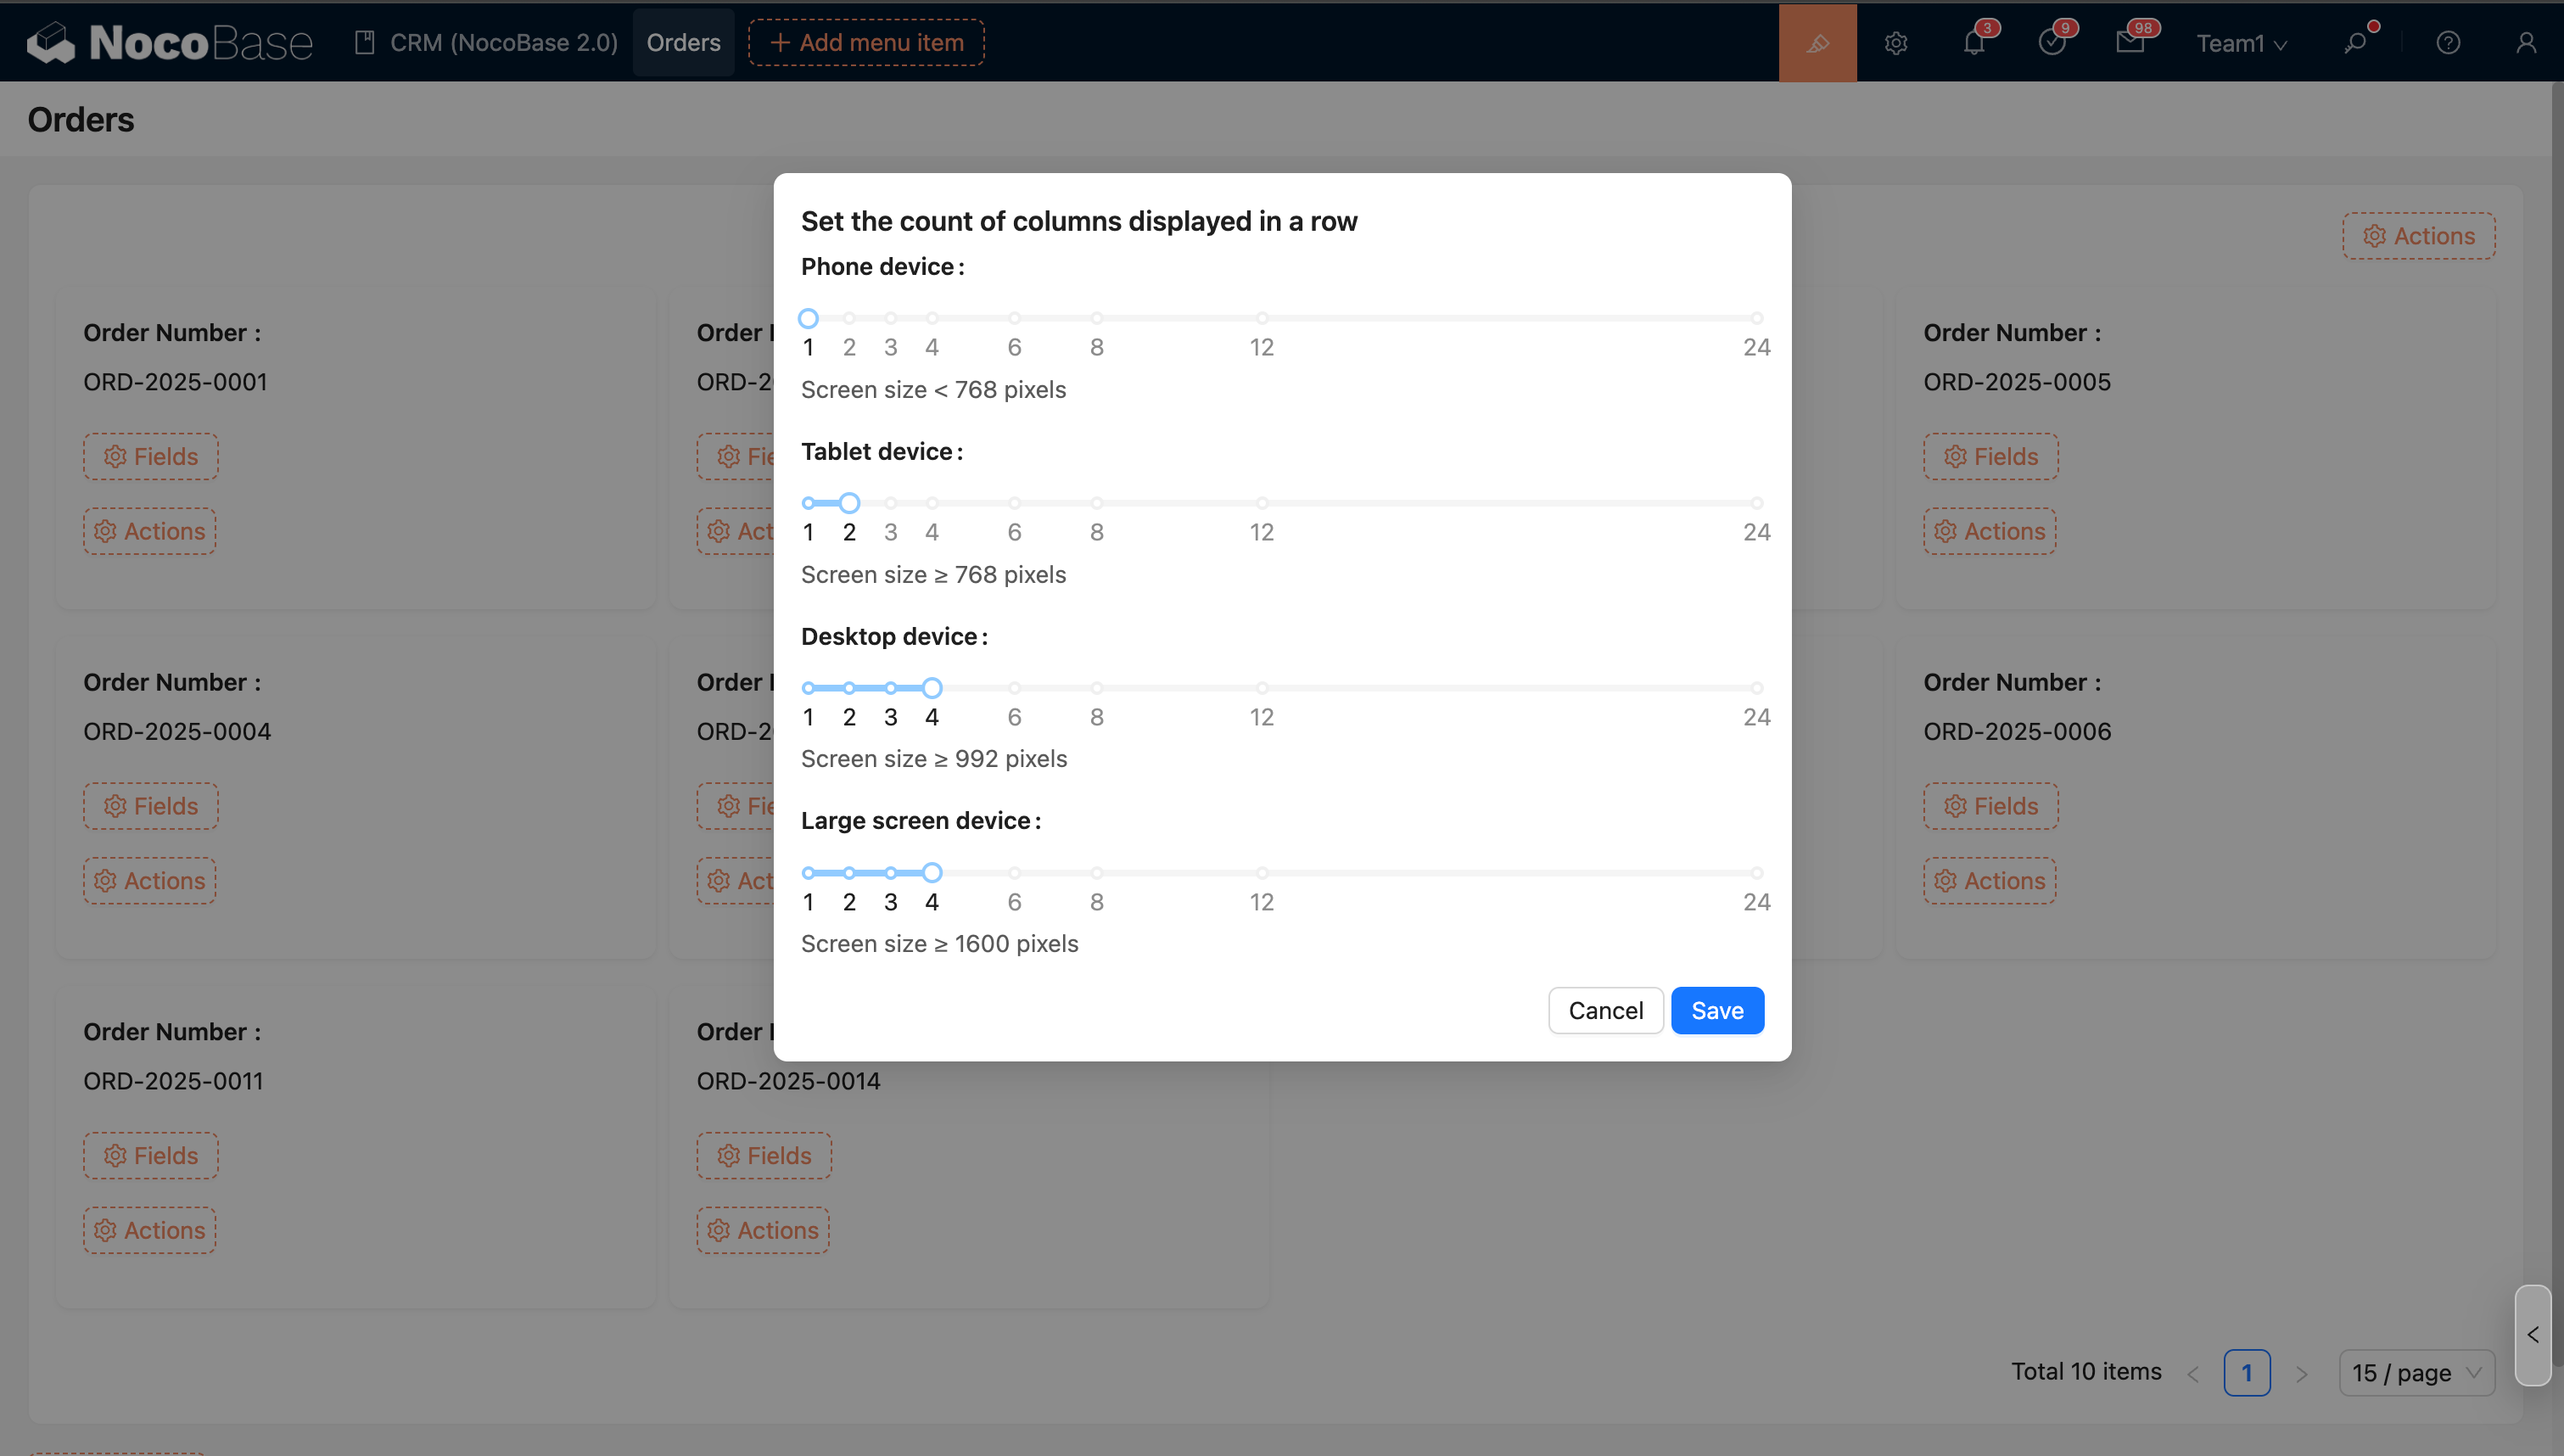The width and height of the screenshot is (2564, 1456).
Task: Open the CRM (NocoBase 2.0) menu item
Action: click(x=487, y=43)
